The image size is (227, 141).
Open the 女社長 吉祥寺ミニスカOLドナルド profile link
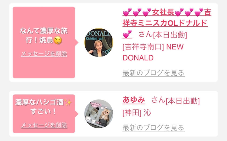167,23
